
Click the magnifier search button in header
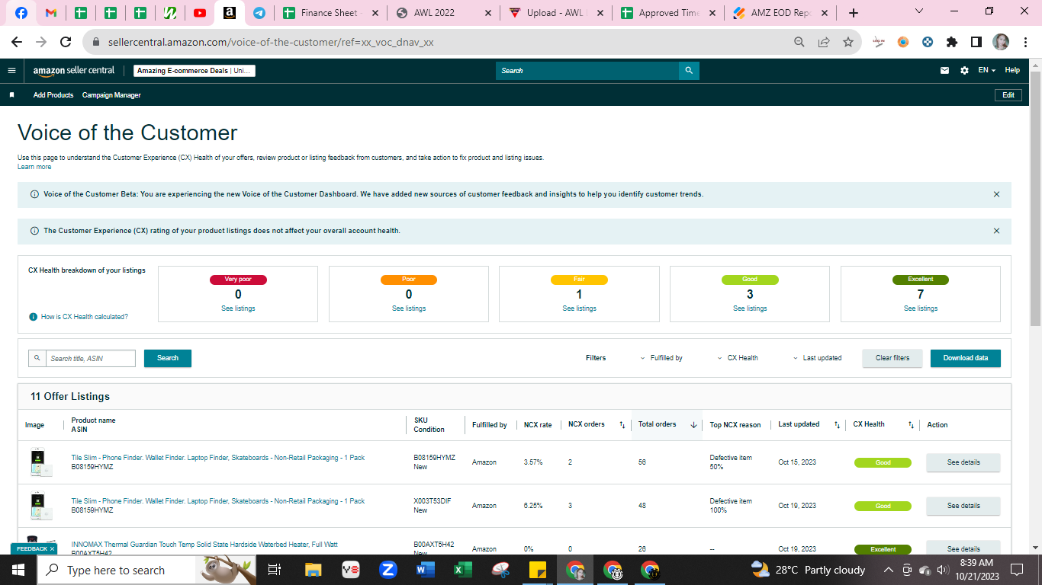pos(689,70)
